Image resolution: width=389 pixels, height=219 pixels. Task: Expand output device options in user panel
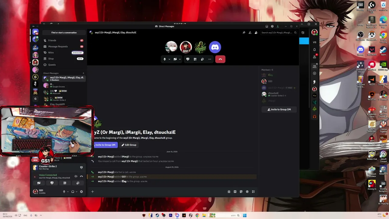[x=77, y=192]
